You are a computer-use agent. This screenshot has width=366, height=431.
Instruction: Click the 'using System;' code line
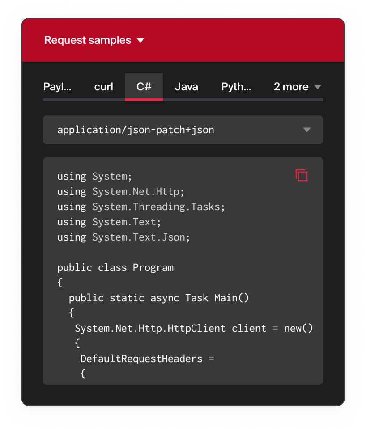coord(95,177)
